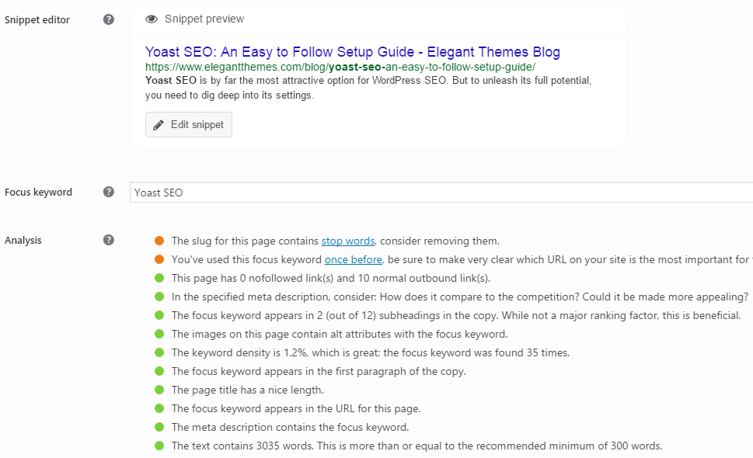Viewport: 753px width, 458px height.
Task: Click the orange bullet for slug stop words
Action: coord(159,241)
